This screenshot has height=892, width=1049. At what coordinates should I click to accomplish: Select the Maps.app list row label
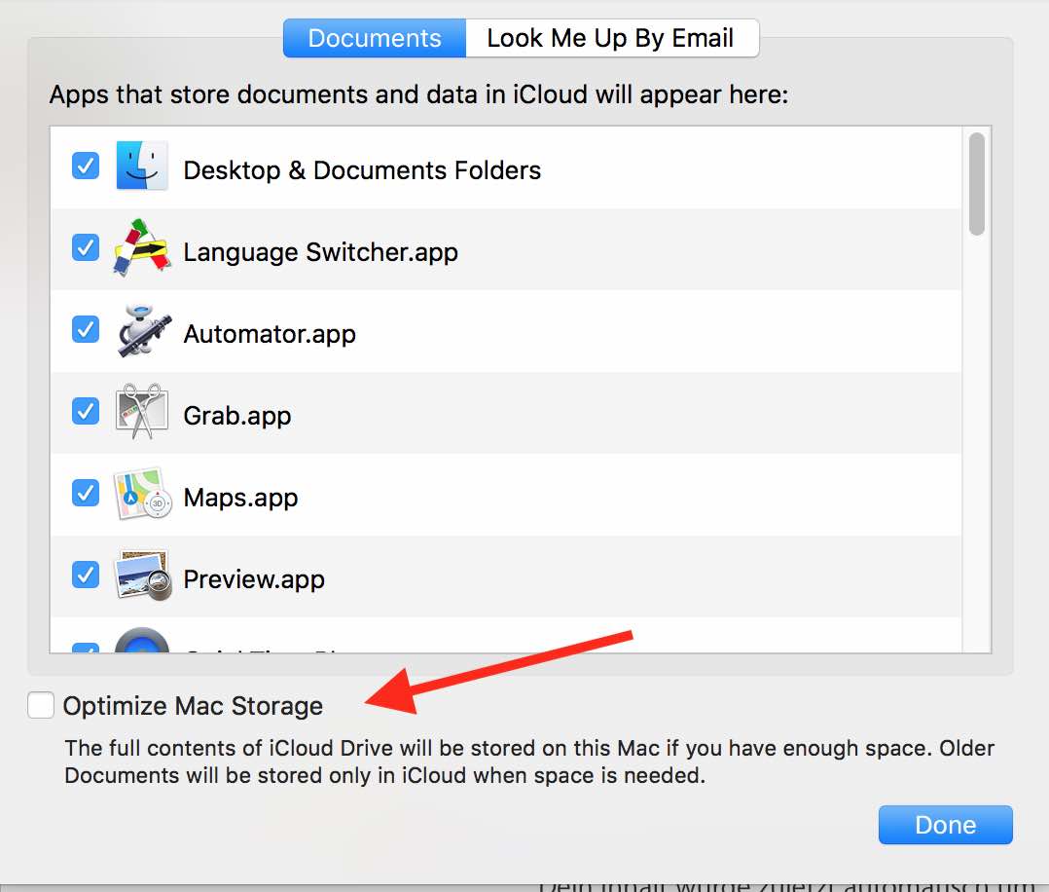[x=240, y=498]
